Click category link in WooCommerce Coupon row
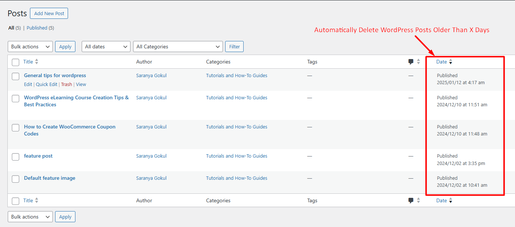Screen dimensions: 515x227 point(237,127)
